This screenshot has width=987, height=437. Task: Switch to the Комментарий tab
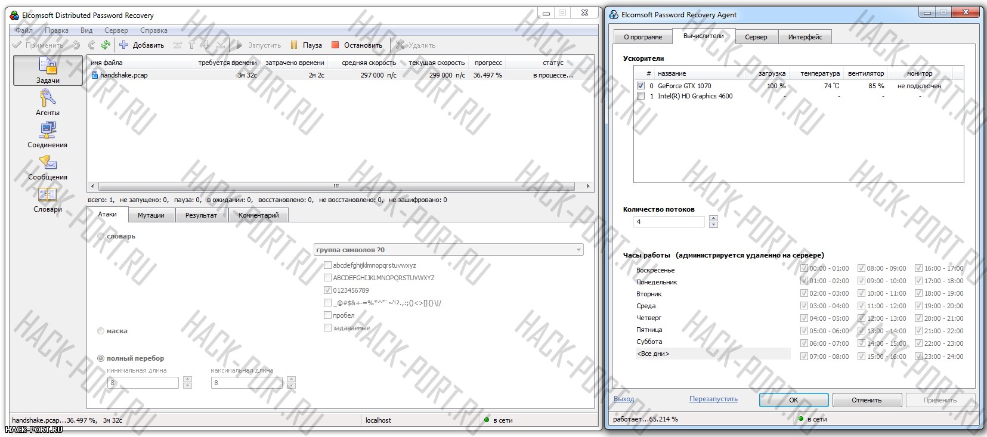tap(258, 215)
